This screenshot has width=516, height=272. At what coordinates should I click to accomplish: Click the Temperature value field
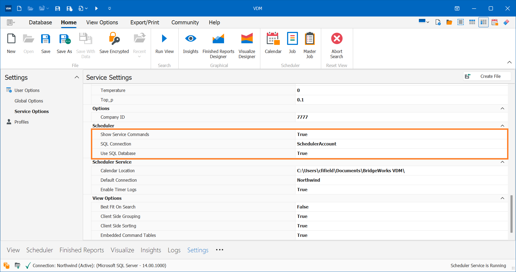[x=401, y=90]
